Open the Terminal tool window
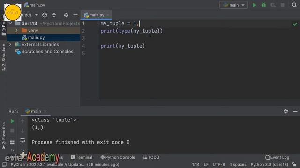 [82, 157]
